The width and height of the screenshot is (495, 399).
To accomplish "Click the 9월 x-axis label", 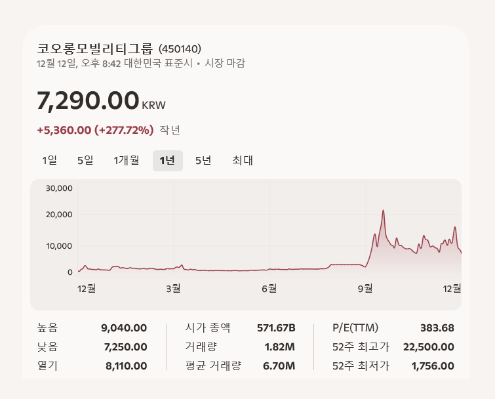I will pyautogui.click(x=365, y=288).
